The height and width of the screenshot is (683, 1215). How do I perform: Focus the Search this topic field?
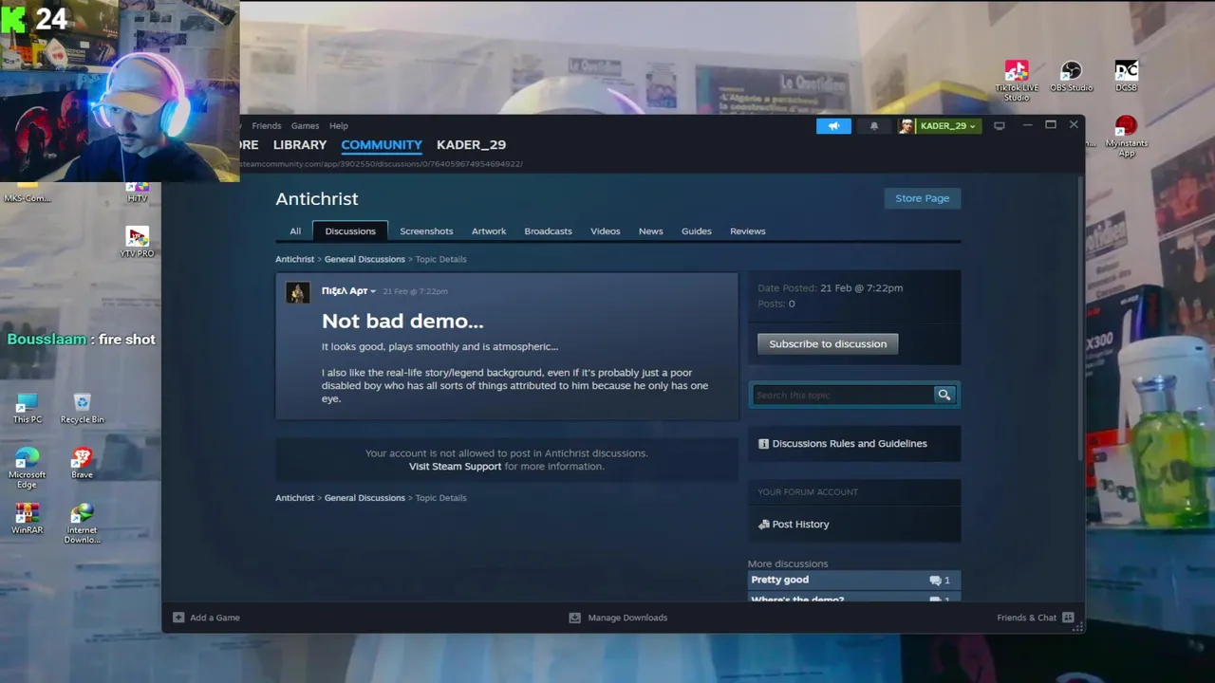(x=843, y=395)
